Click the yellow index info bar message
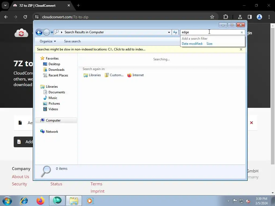Image resolution: width=275 pixels, height=206 pixels. 91,49
